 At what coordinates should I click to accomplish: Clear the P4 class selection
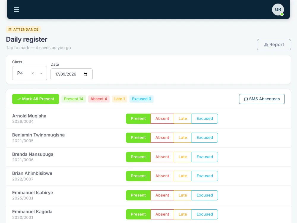click(x=33, y=73)
